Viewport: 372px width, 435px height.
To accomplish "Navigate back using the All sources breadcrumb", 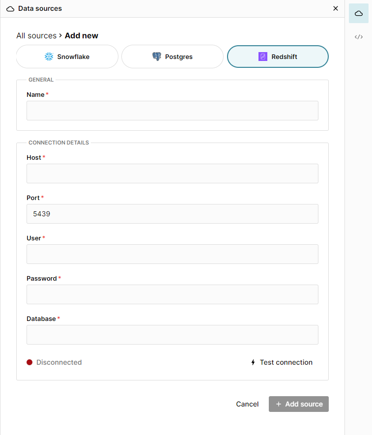I will [x=36, y=35].
